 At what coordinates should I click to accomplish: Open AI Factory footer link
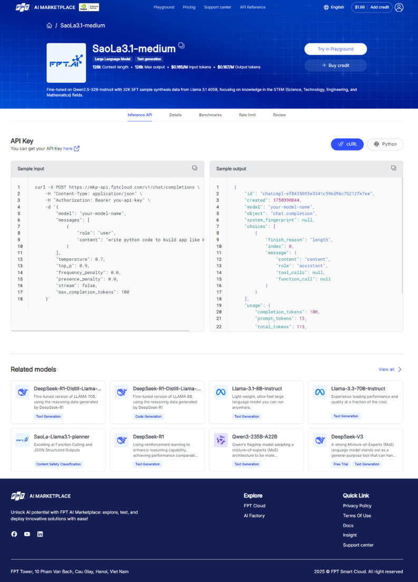tap(254, 515)
